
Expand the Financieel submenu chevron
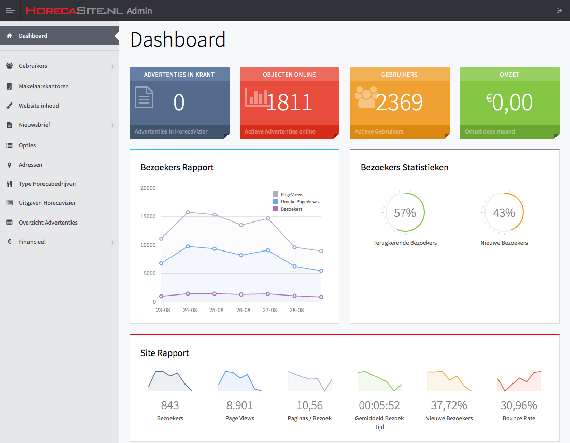[112, 242]
